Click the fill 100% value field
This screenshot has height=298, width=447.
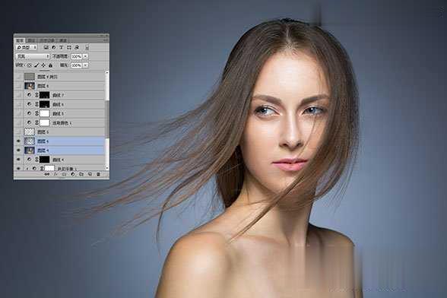pos(76,65)
